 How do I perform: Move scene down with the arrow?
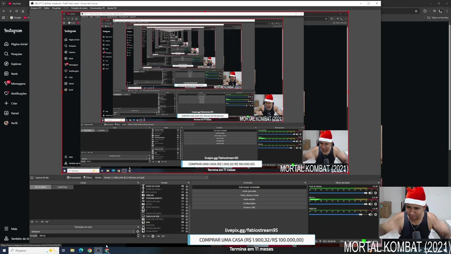[47, 222]
